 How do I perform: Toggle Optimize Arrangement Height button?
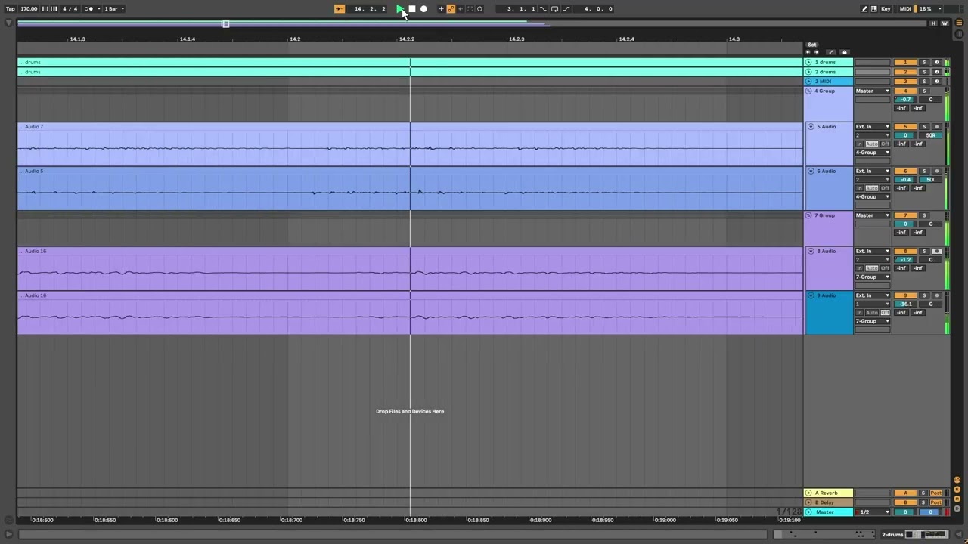coord(831,52)
